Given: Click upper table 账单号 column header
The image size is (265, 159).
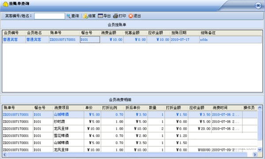Looking at the screenshot, I should click(64, 33).
